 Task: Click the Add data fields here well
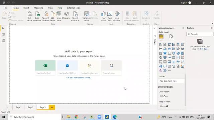(x=172, y=81)
